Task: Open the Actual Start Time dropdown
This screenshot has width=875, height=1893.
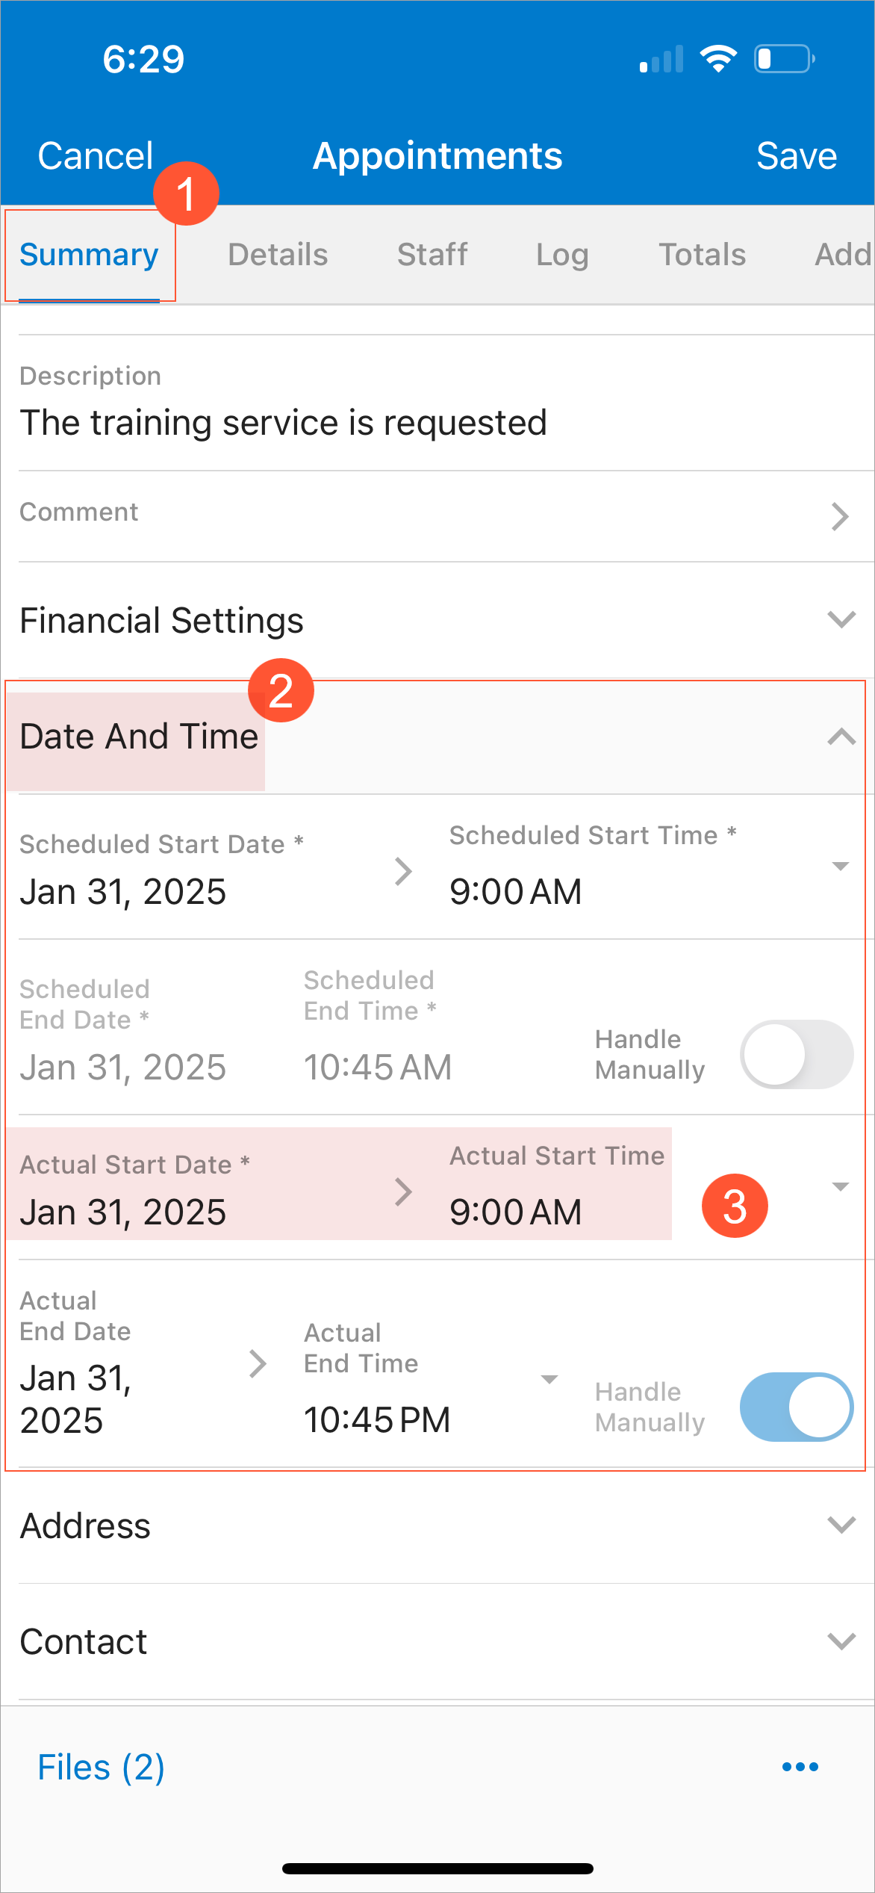Action: pos(840,1187)
